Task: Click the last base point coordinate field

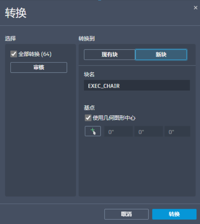Action: 177,131
